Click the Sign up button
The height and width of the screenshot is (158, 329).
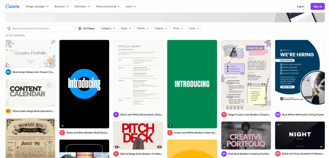[318, 6]
